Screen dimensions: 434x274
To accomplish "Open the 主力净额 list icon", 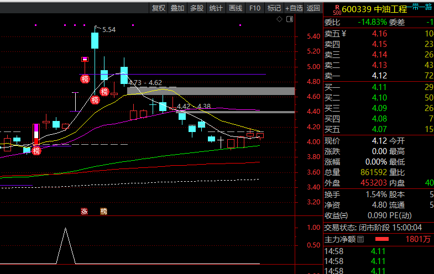I will click(x=360, y=239).
